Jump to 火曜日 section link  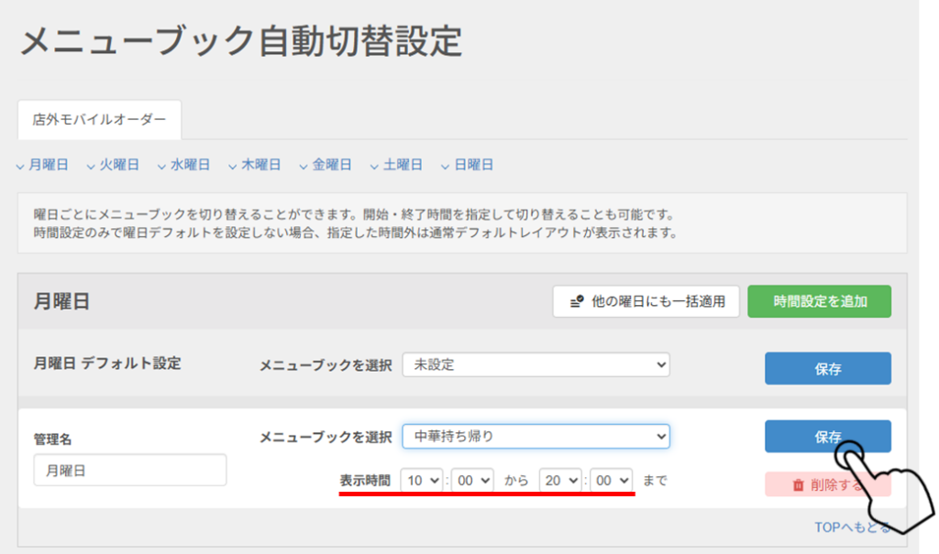point(118,165)
